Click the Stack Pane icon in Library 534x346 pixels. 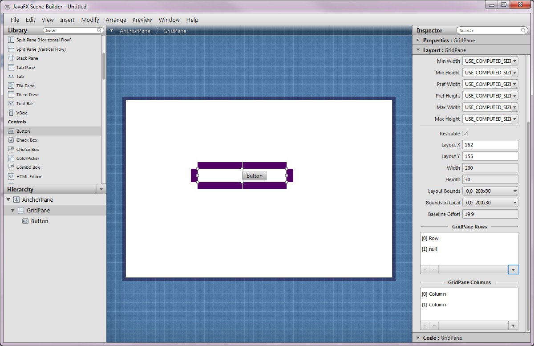point(11,58)
